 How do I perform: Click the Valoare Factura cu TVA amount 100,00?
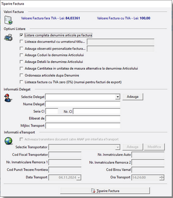pyautogui.click(x=145, y=18)
